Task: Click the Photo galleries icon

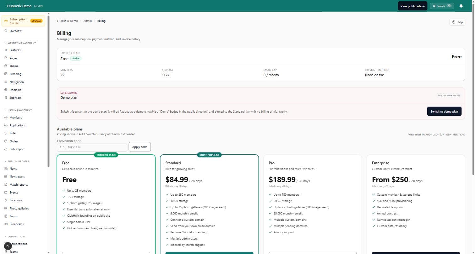Action: (x=6, y=208)
